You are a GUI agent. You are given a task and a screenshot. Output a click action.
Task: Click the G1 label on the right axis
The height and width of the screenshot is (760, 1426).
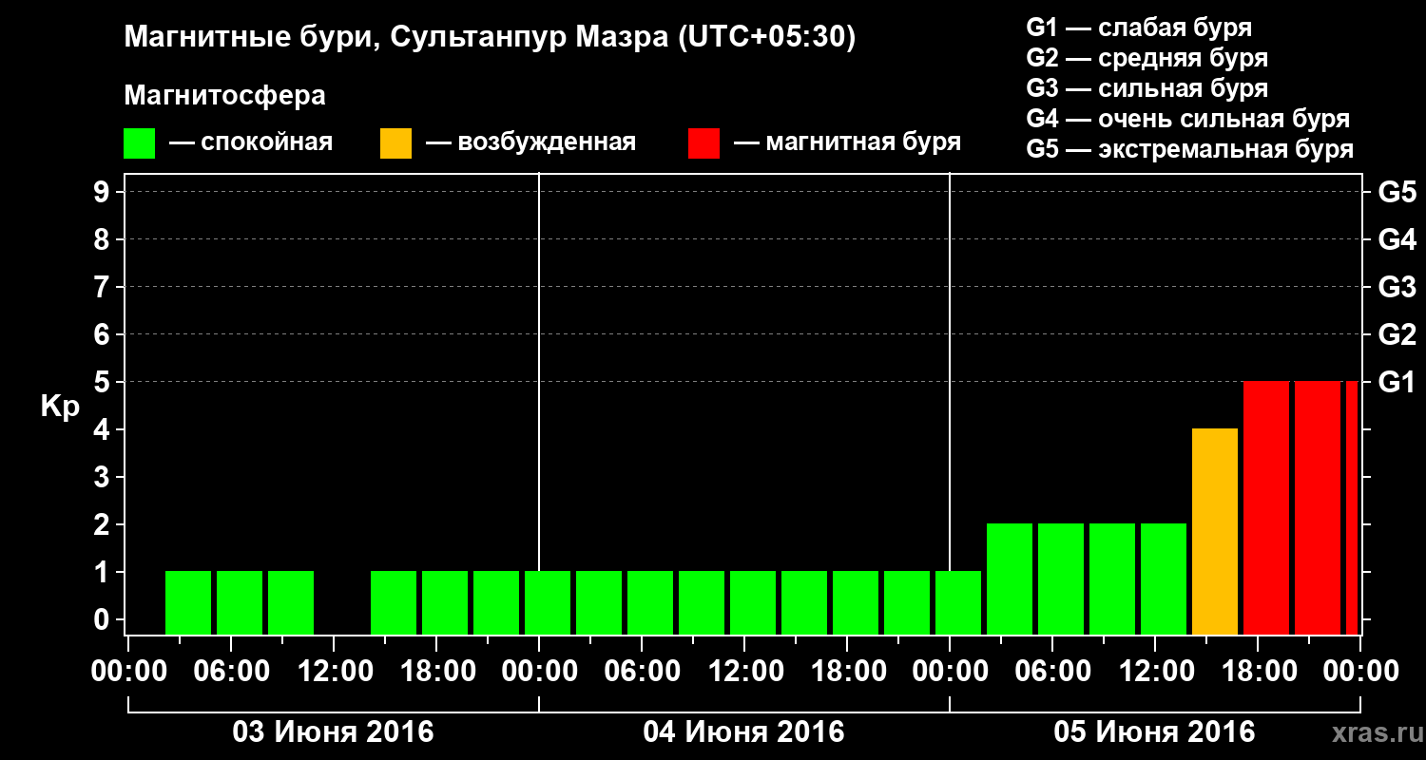point(1397,382)
